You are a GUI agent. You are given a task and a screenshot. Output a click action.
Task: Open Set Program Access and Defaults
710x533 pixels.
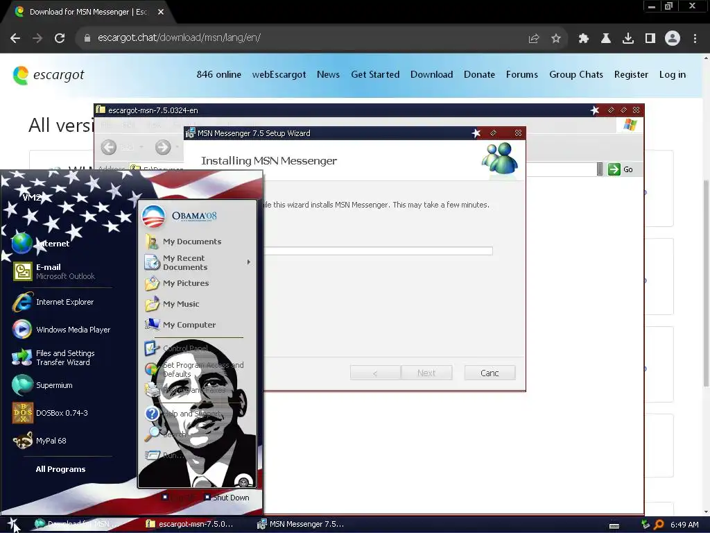coord(194,369)
